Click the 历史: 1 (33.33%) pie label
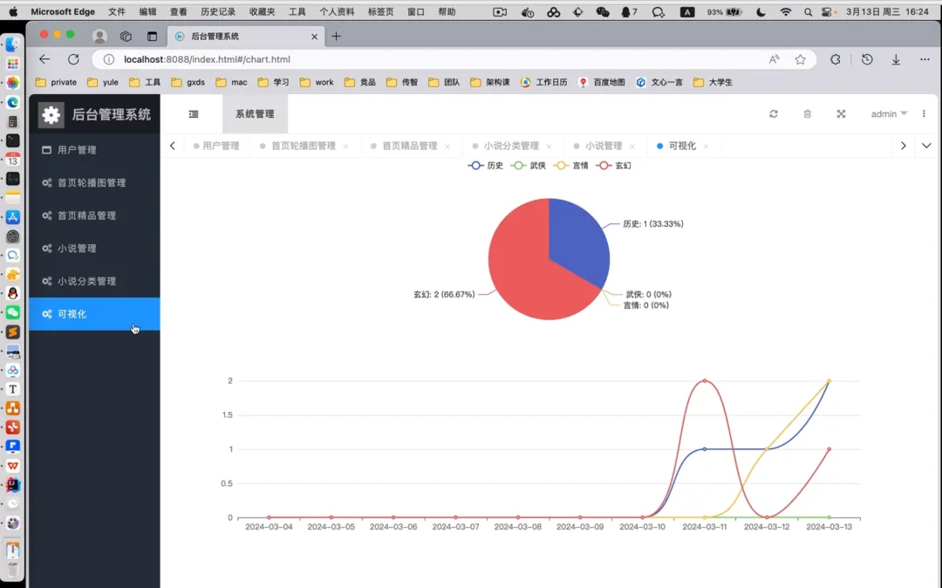Viewport: 942px width, 588px height. 653,223
